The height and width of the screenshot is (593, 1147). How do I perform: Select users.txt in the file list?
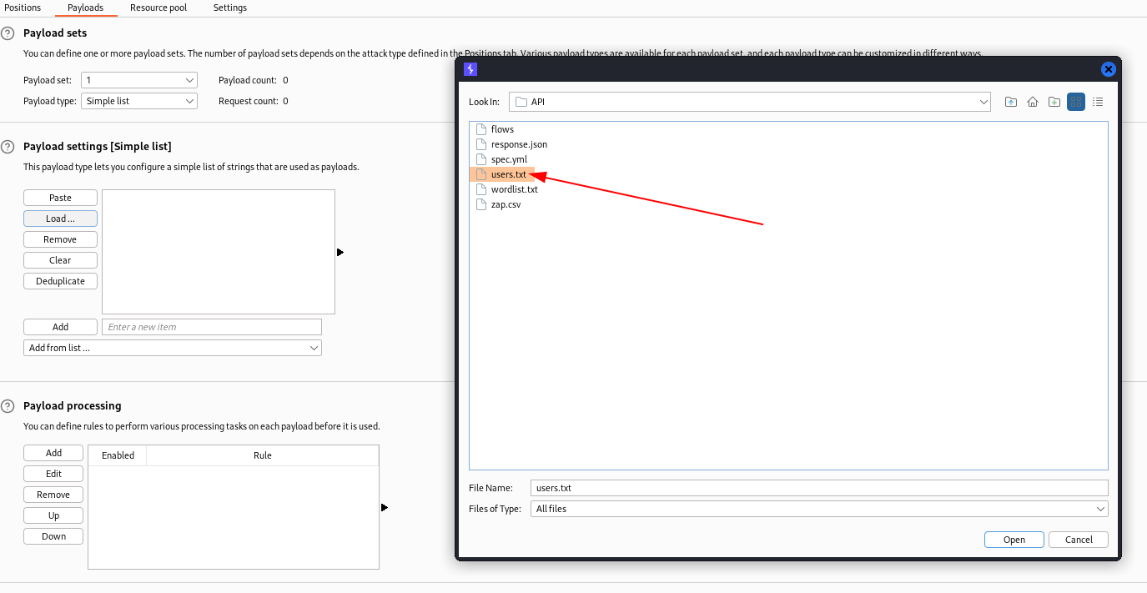pyautogui.click(x=502, y=174)
